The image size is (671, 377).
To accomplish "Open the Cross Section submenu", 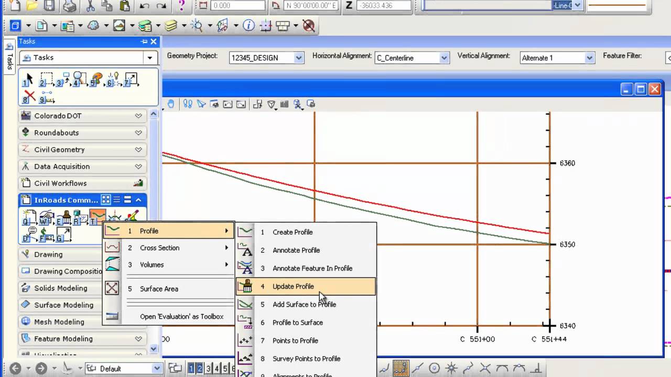I will 169,248.
